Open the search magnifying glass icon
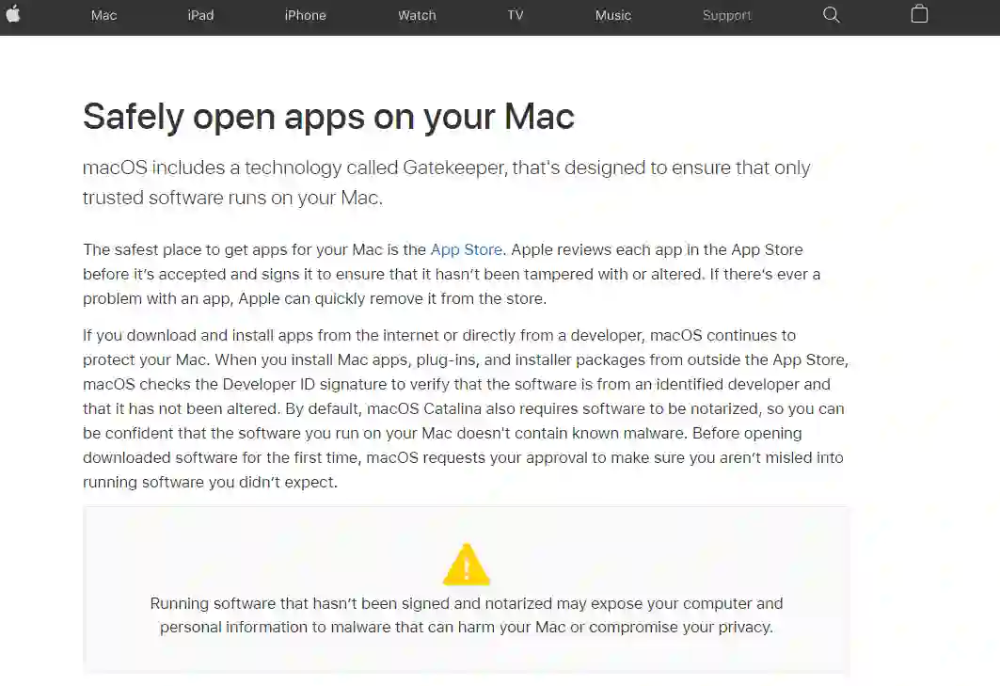The image size is (1000, 686). click(x=831, y=15)
